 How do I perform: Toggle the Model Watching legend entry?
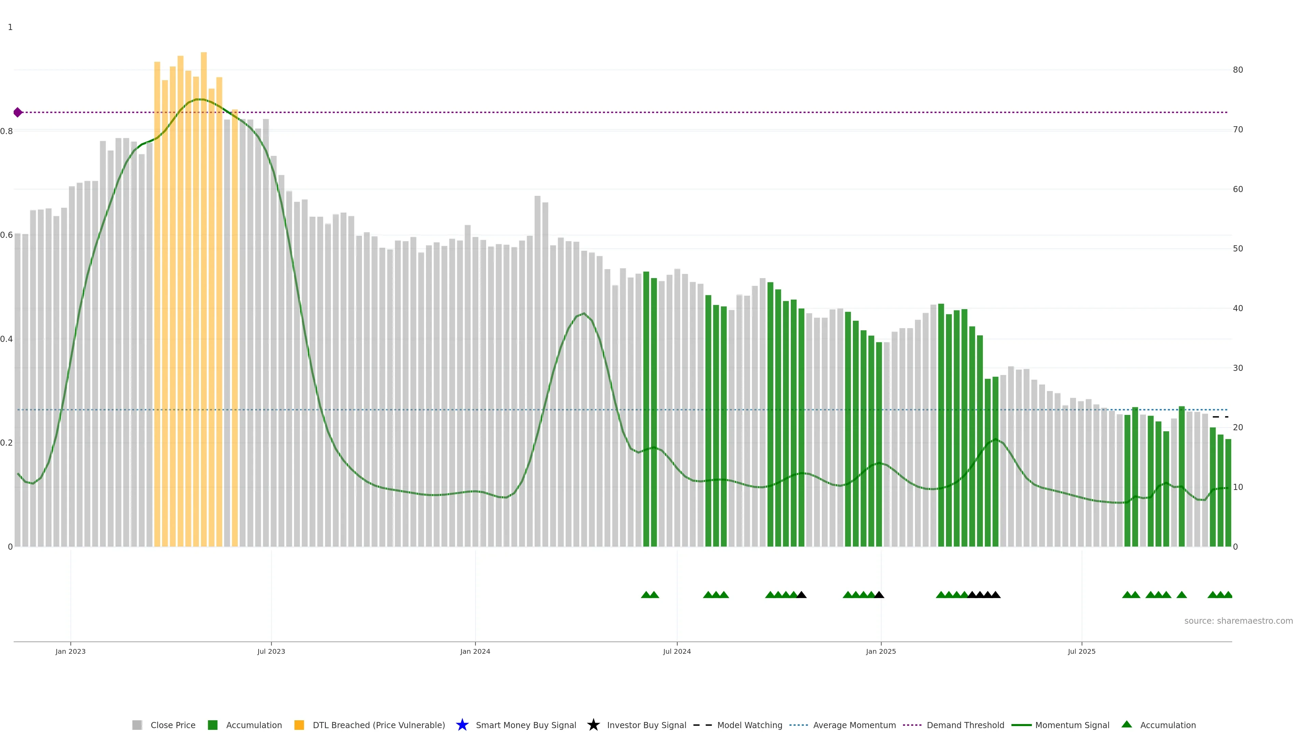749,725
